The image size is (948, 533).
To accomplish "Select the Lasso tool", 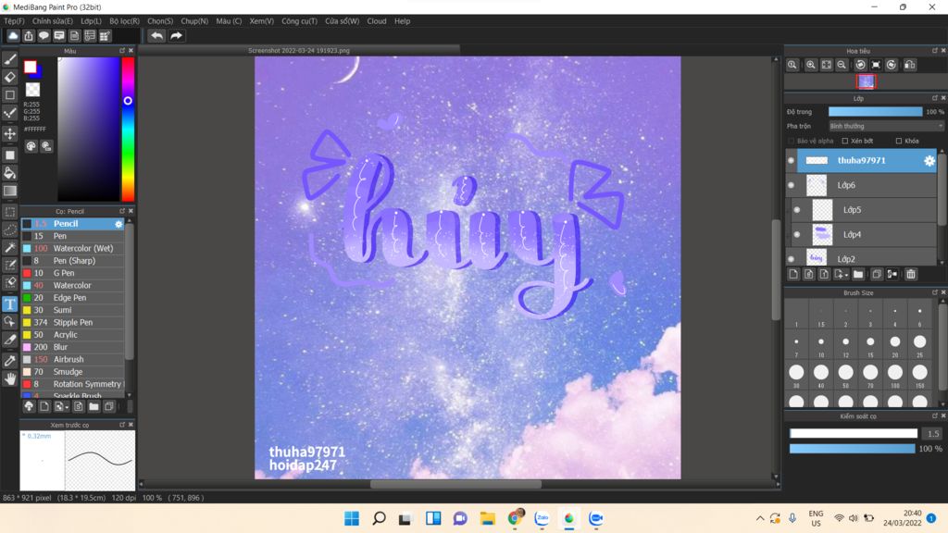I will click(x=9, y=229).
